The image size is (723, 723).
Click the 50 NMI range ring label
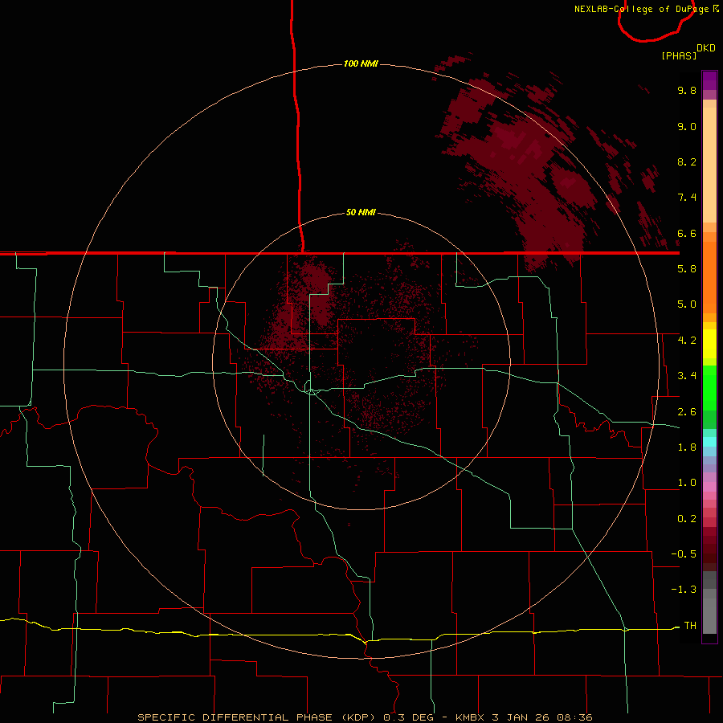click(x=361, y=213)
